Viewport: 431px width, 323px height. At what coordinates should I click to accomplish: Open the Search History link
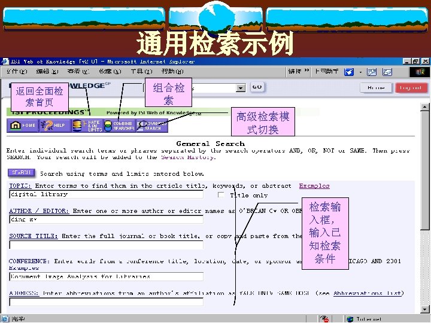[x=188, y=157]
